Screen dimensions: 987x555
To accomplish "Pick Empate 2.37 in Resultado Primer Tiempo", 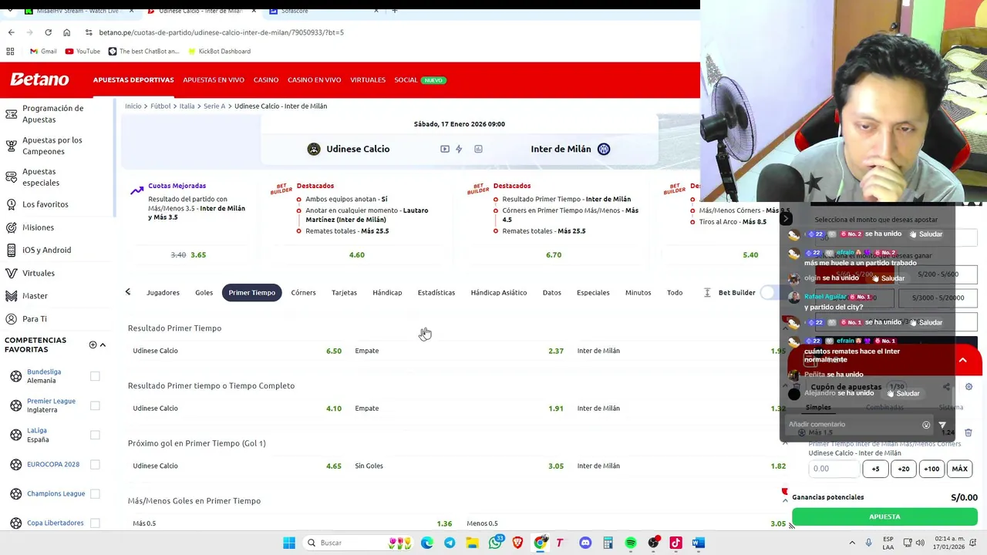I will pos(459,351).
